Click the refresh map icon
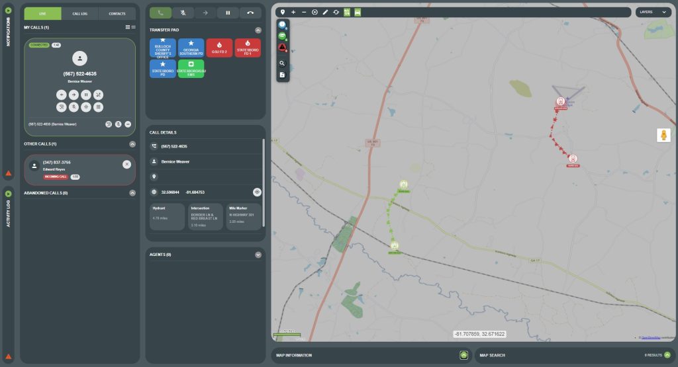678x367 pixels. pos(336,12)
